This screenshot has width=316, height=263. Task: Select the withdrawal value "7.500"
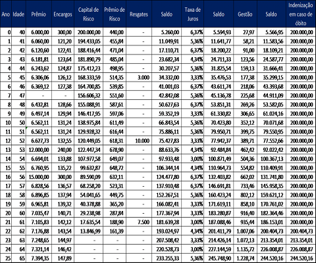point(144,222)
